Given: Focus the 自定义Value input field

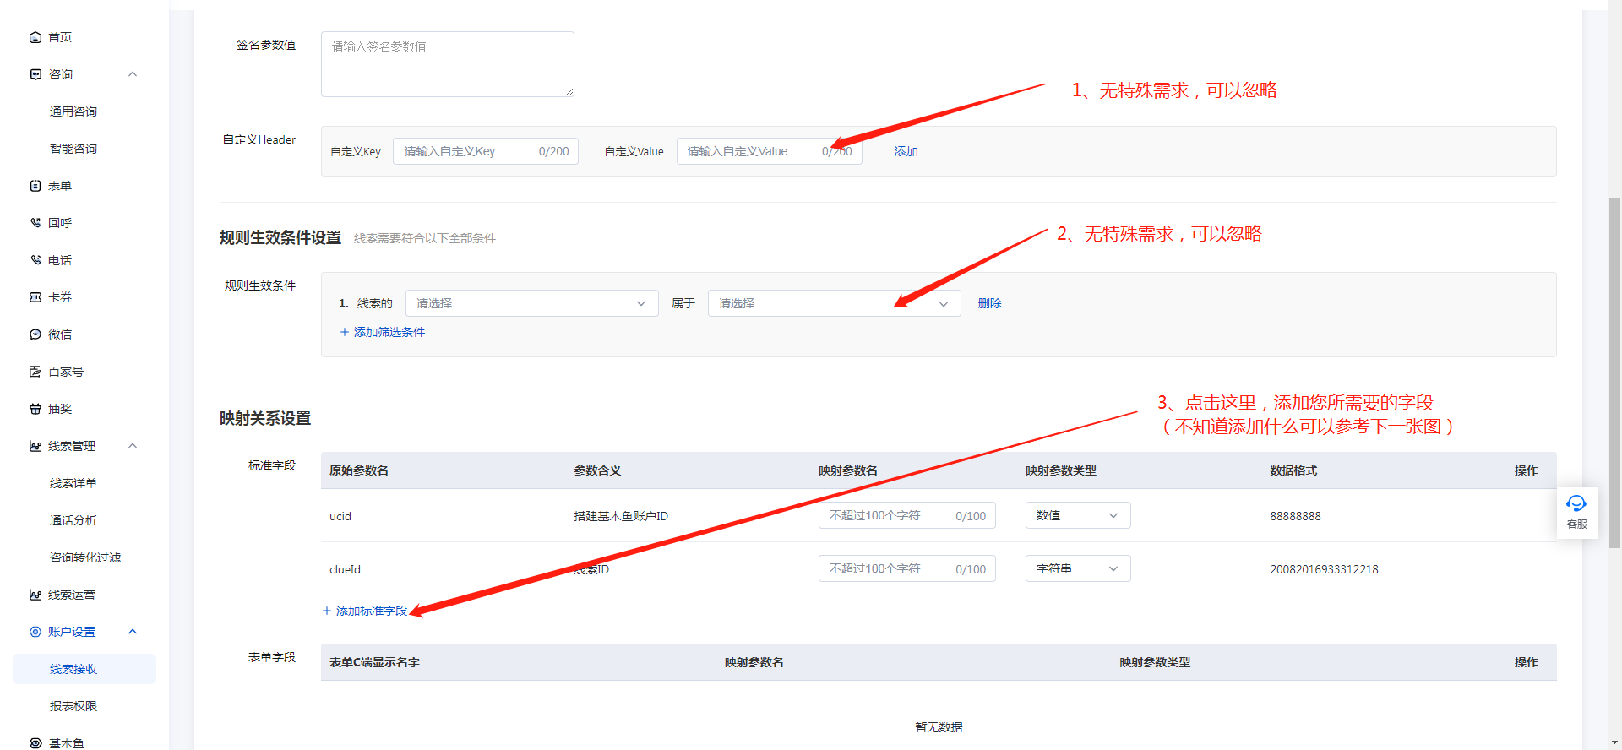Looking at the screenshot, I should tap(770, 151).
